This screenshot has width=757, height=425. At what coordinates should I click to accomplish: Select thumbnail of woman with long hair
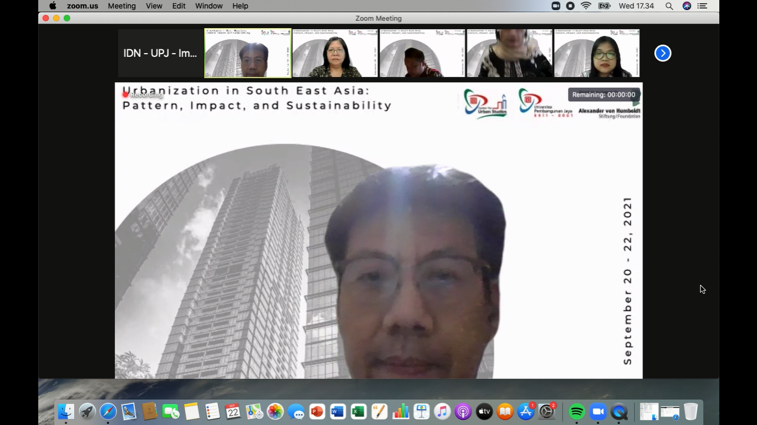click(x=597, y=53)
